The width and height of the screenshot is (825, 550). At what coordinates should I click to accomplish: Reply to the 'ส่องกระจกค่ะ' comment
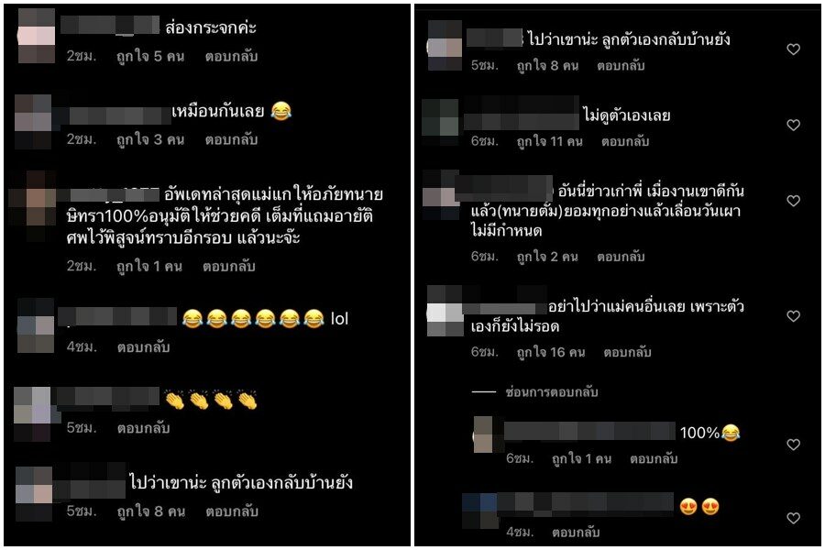232,56
